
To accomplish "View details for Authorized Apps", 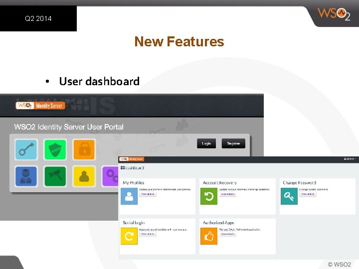I will 227,234.
